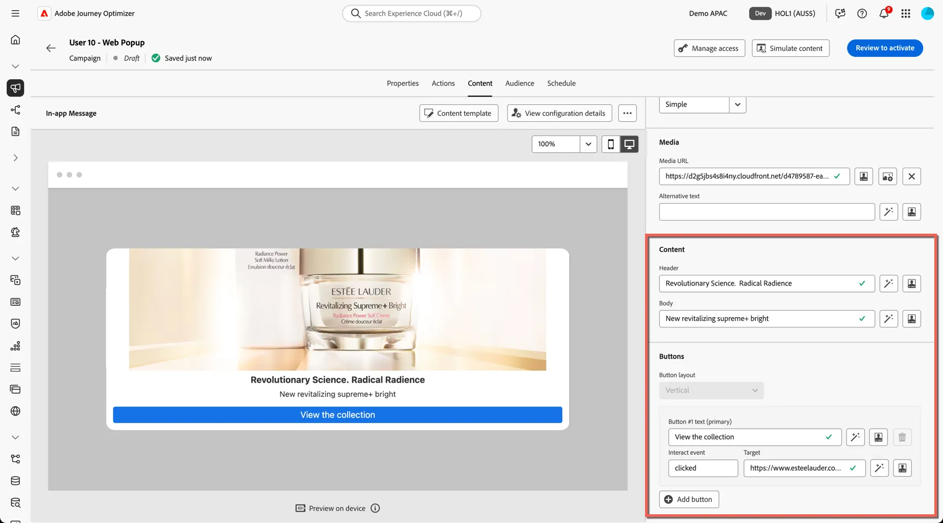
Task: Click View the collection preview button
Action: click(x=337, y=415)
